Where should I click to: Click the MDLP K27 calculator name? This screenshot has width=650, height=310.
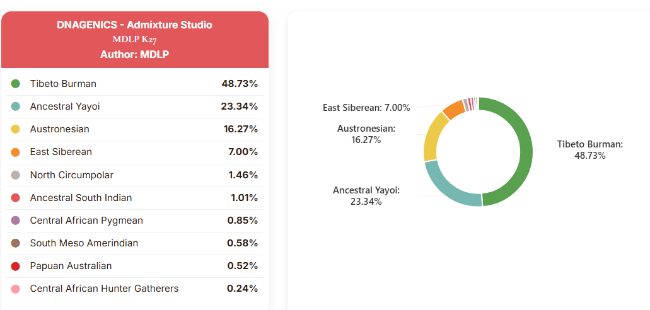point(134,40)
